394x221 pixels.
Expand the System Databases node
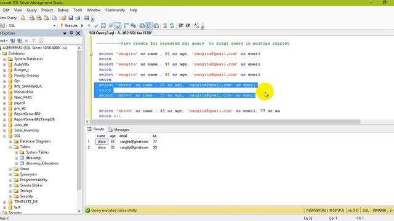[x=4, y=59]
